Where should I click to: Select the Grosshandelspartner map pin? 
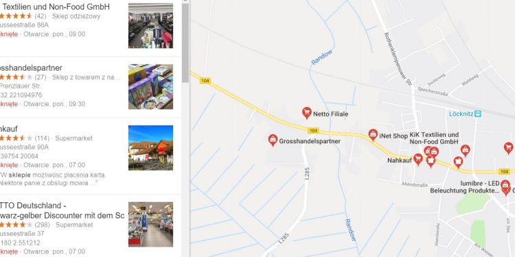tap(273, 140)
